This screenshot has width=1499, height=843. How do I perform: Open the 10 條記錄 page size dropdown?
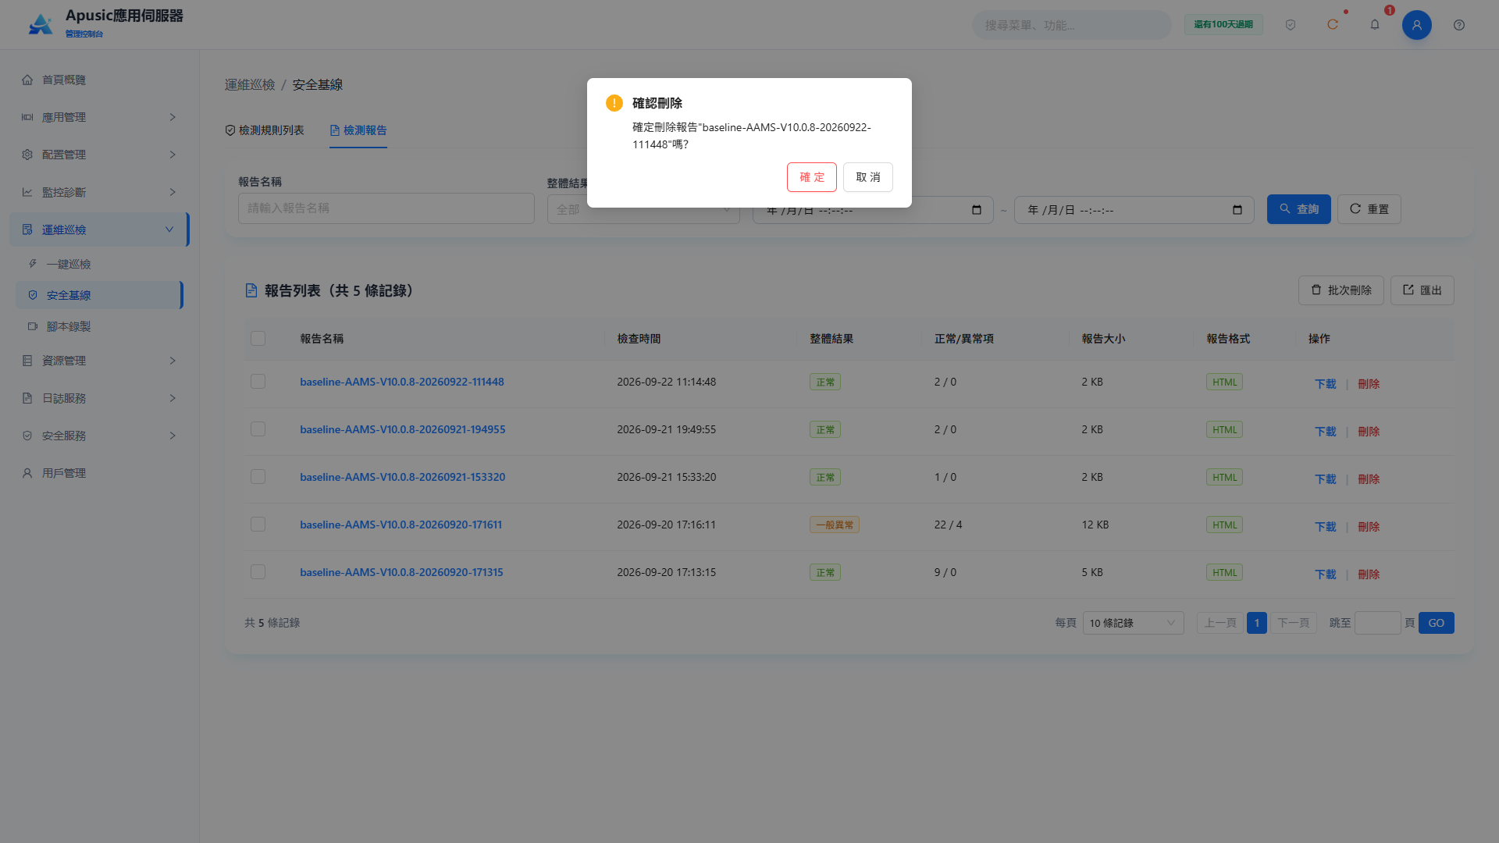(1133, 623)
